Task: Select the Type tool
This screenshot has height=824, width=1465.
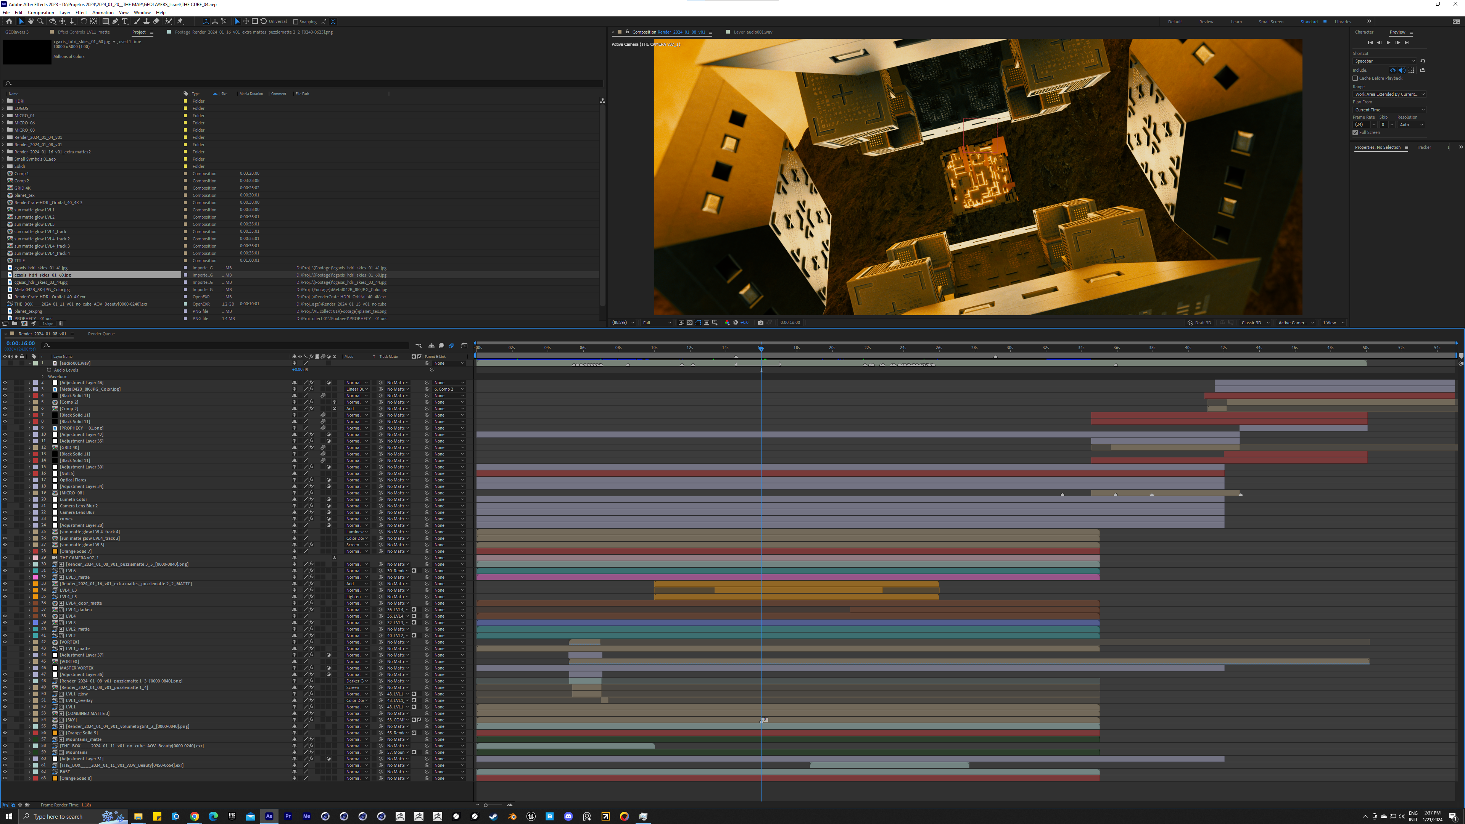Action: pyautogui.click(x=125, y=21)
